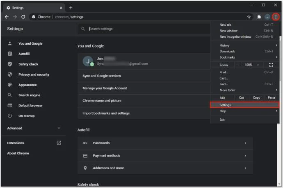Close the Settings tab

pos(61,8)
